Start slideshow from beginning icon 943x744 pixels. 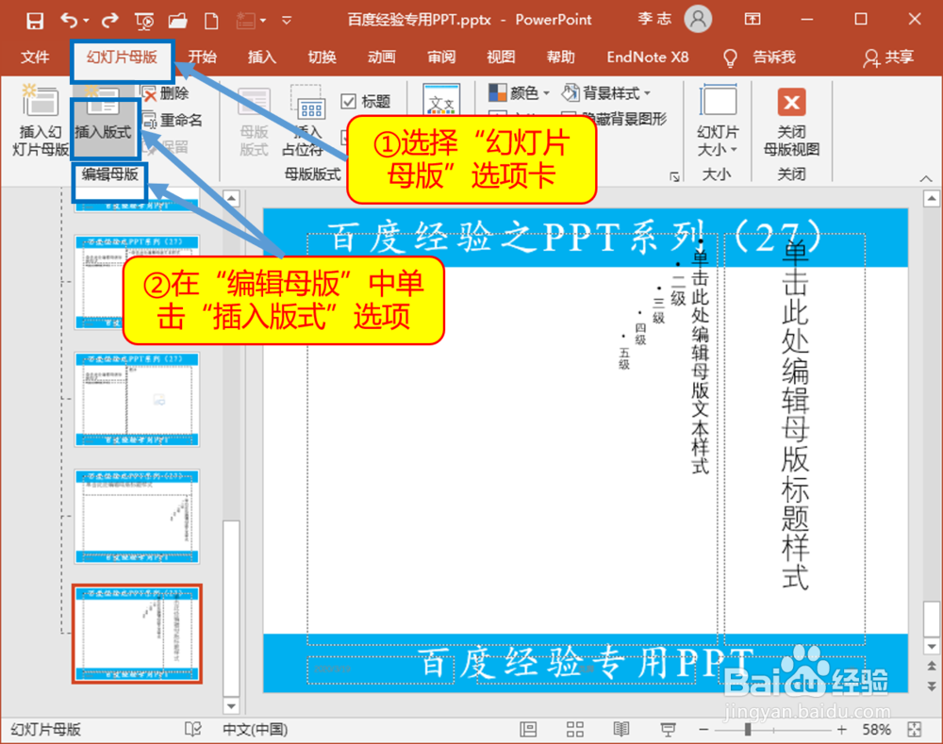[144, 22]
